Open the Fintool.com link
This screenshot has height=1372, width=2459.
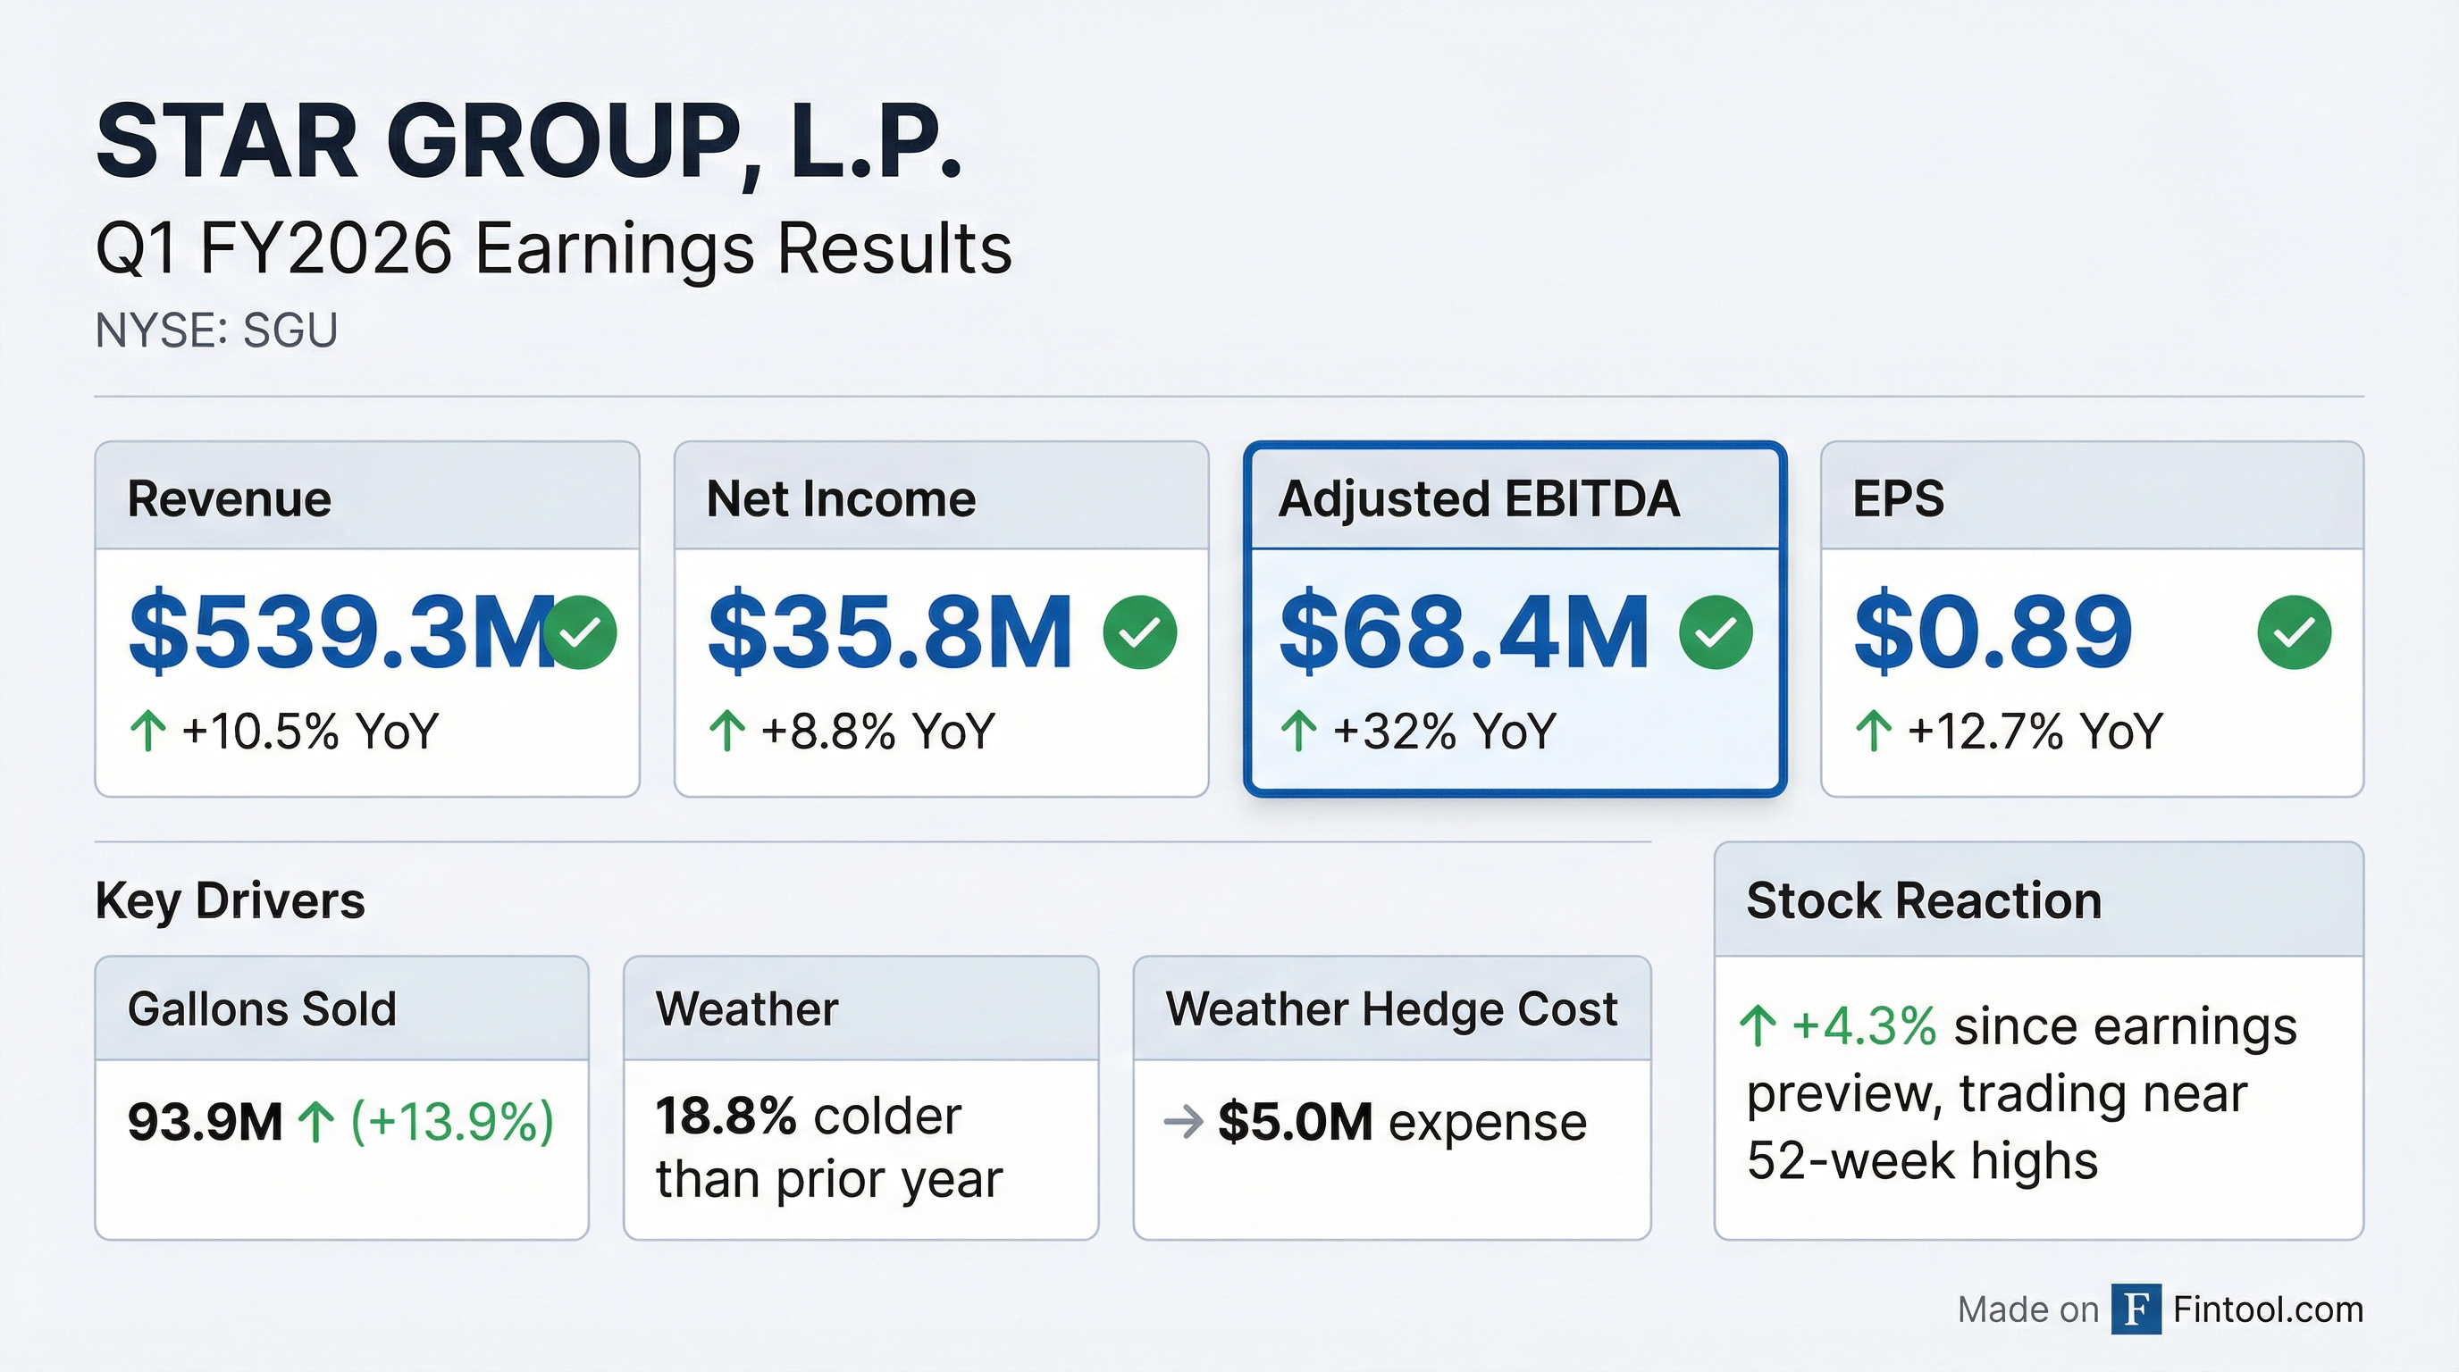[x=2268, y=1309]
